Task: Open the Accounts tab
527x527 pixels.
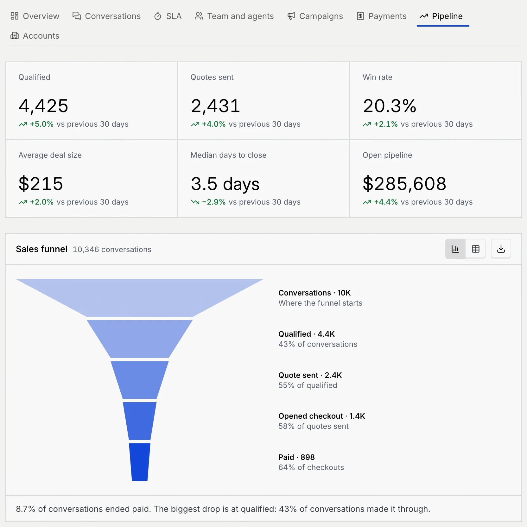Action: pyautogui.click(x=35, y=36)
